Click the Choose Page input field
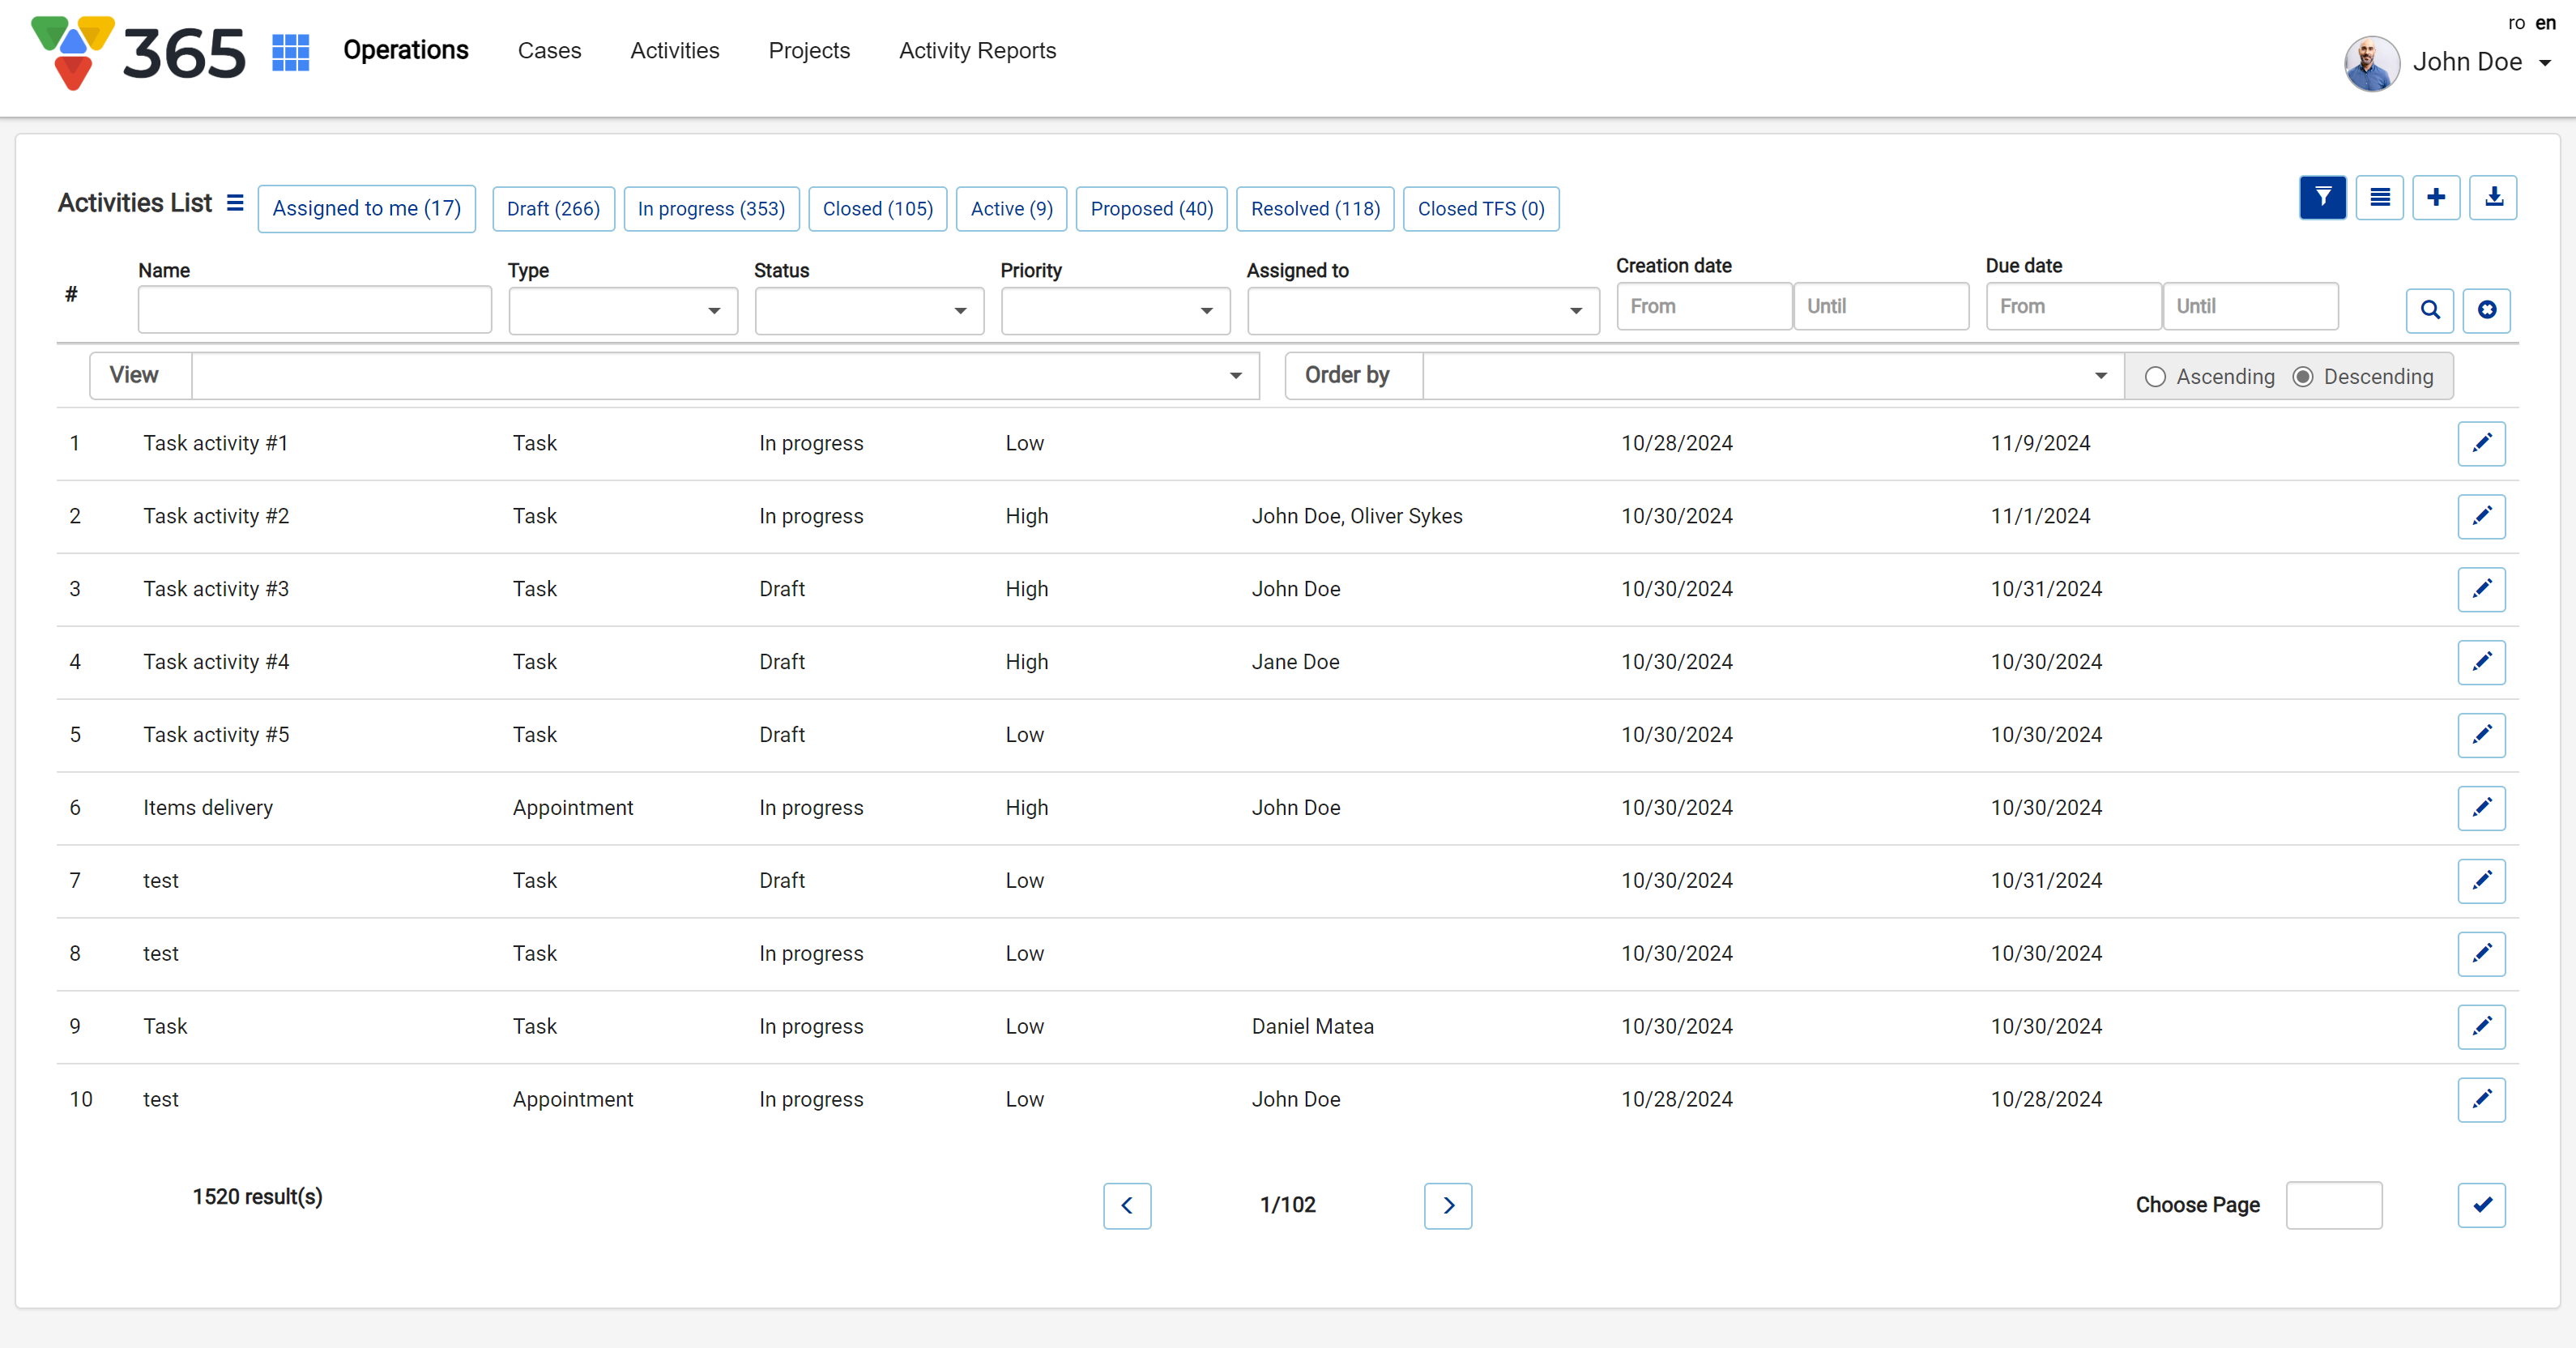 2333,1205
